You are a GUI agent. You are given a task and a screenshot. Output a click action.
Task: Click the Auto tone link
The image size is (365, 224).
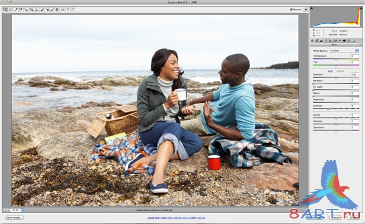pyautogui.click(x=330, y=71)
